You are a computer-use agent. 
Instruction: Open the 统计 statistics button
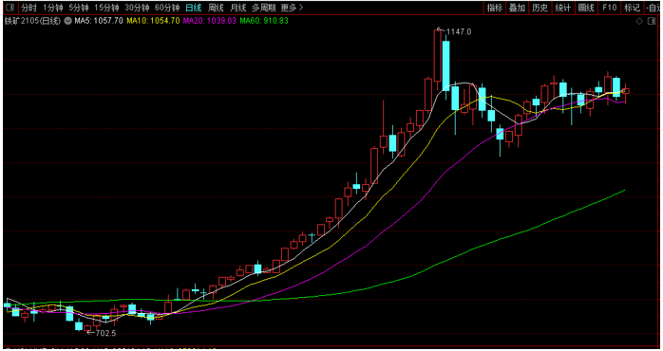click(x=562, y=8)
